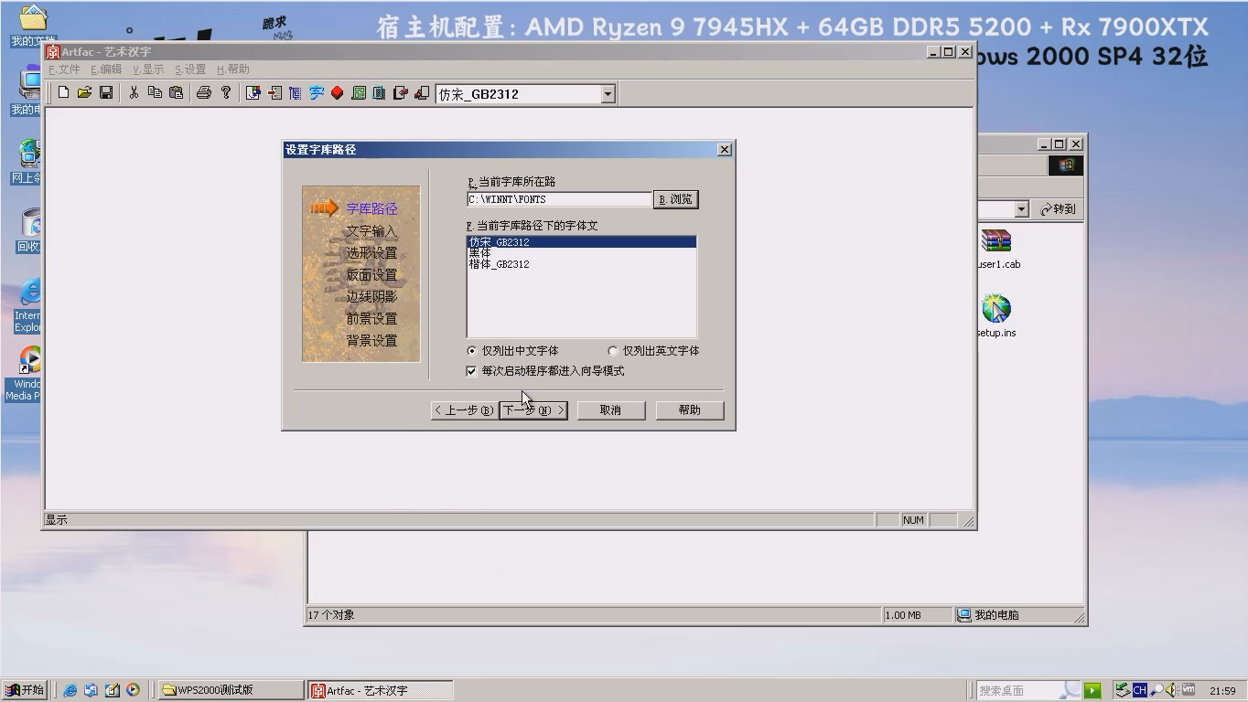
Task: Open the F.文件 menu
Action: pyautogui.click(x=64, y=69)
